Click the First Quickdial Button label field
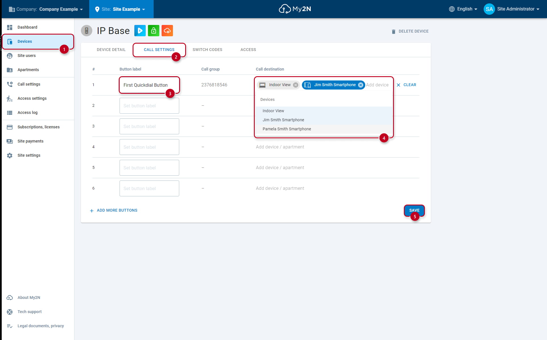Viewport: 547px width, 340px height. 149,85
